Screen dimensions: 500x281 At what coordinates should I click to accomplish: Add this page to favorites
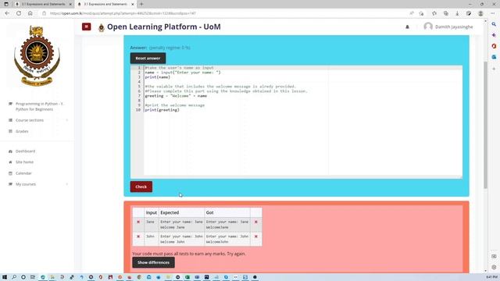[421, 13]
